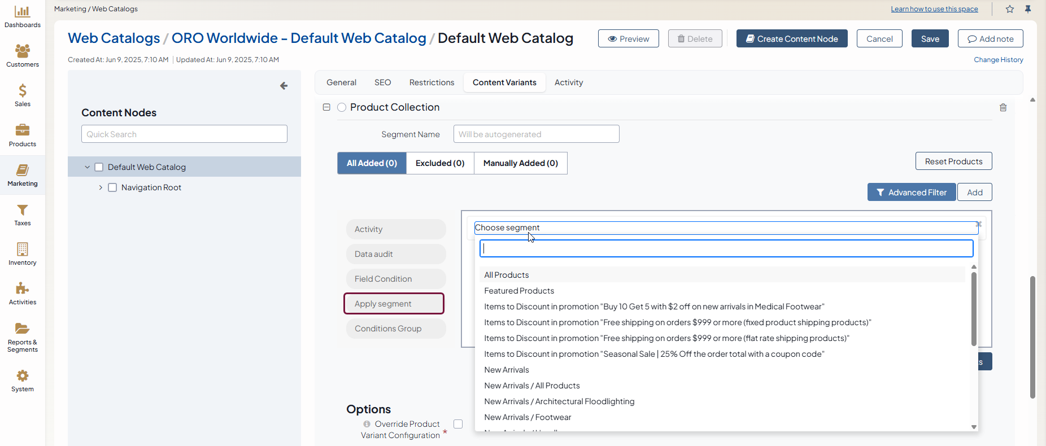
Task: Check the Default Web Catalog checkbox
Action: click(x=99, y=167)
